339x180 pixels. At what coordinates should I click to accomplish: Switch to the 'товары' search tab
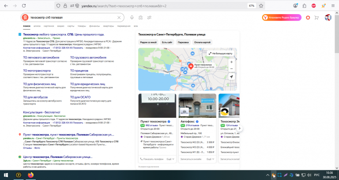point(82,26)
